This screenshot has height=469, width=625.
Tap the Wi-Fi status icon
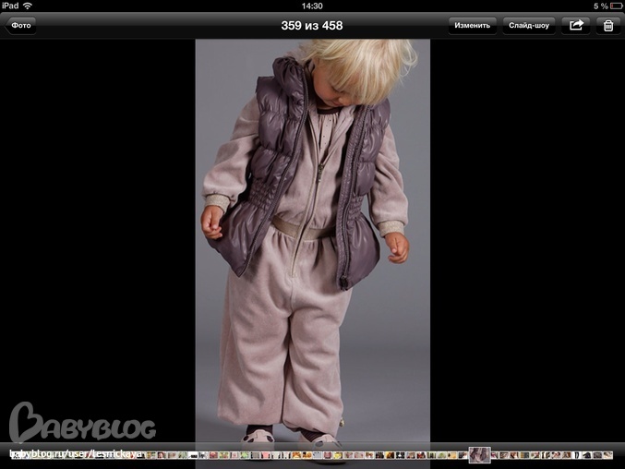(x=28, y=6)
